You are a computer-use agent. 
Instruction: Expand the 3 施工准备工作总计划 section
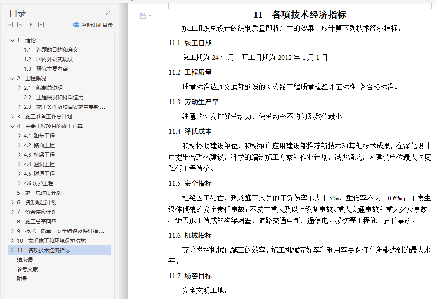(13, 116)
